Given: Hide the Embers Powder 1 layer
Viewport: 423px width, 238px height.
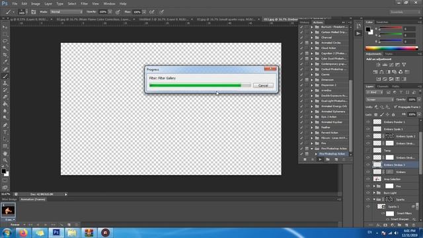Looking at the screenshot, I should (x=368, y=122).
